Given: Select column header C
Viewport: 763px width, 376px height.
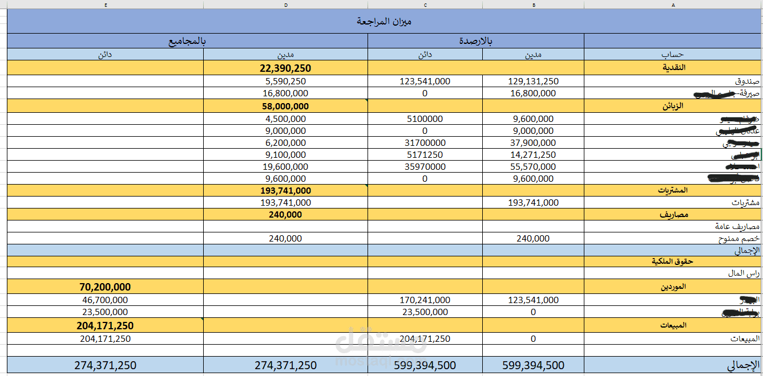Looking at the screenshot, I should pyautogui.click(x=425, y=4).
